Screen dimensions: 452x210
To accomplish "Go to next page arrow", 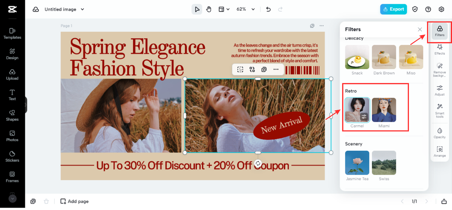I will coord(427,201).
